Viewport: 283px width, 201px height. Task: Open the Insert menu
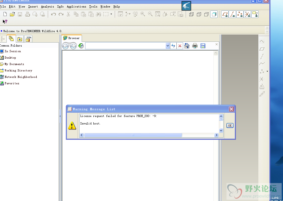click(33, 6)
